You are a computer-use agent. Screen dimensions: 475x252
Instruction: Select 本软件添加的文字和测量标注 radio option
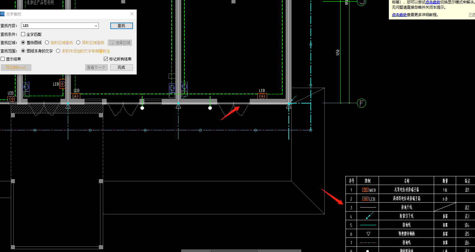tap(58, 51)
